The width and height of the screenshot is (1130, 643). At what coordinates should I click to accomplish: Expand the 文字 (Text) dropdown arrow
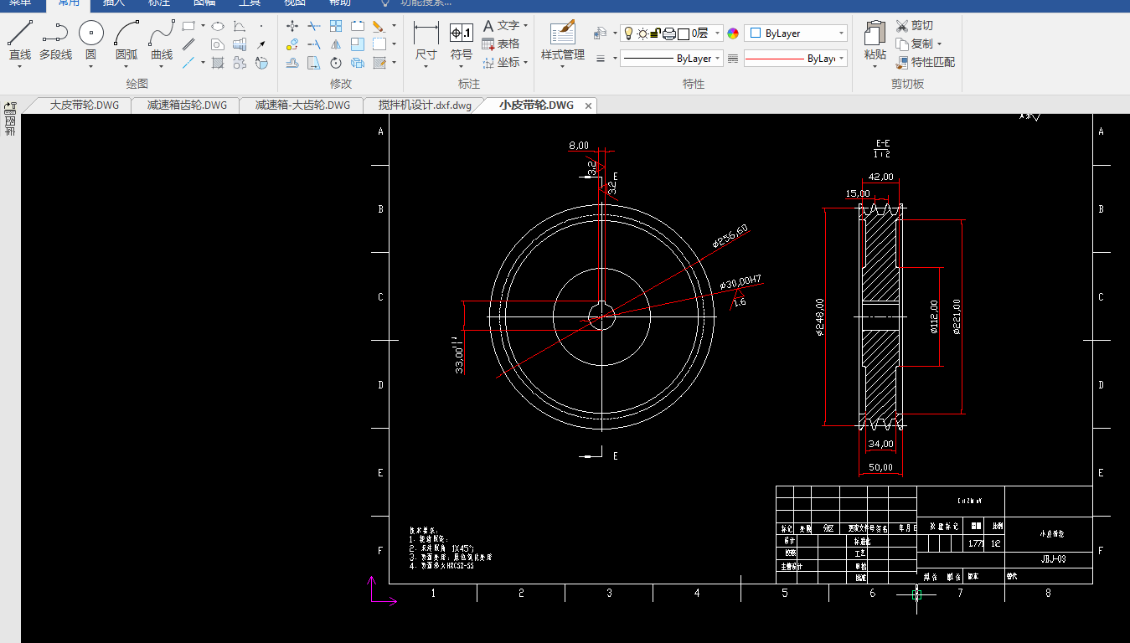[x=525, y=26]
